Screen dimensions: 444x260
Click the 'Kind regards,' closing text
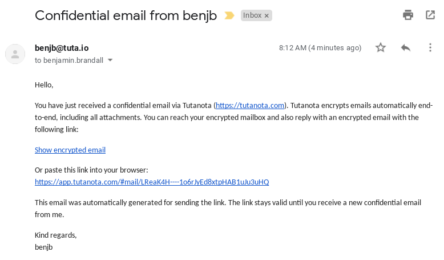pyautogui.click(x=56, y=235)
